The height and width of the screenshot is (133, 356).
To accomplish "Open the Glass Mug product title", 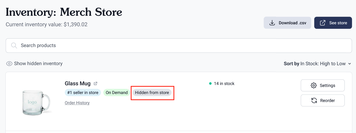I will click(78, 83).
